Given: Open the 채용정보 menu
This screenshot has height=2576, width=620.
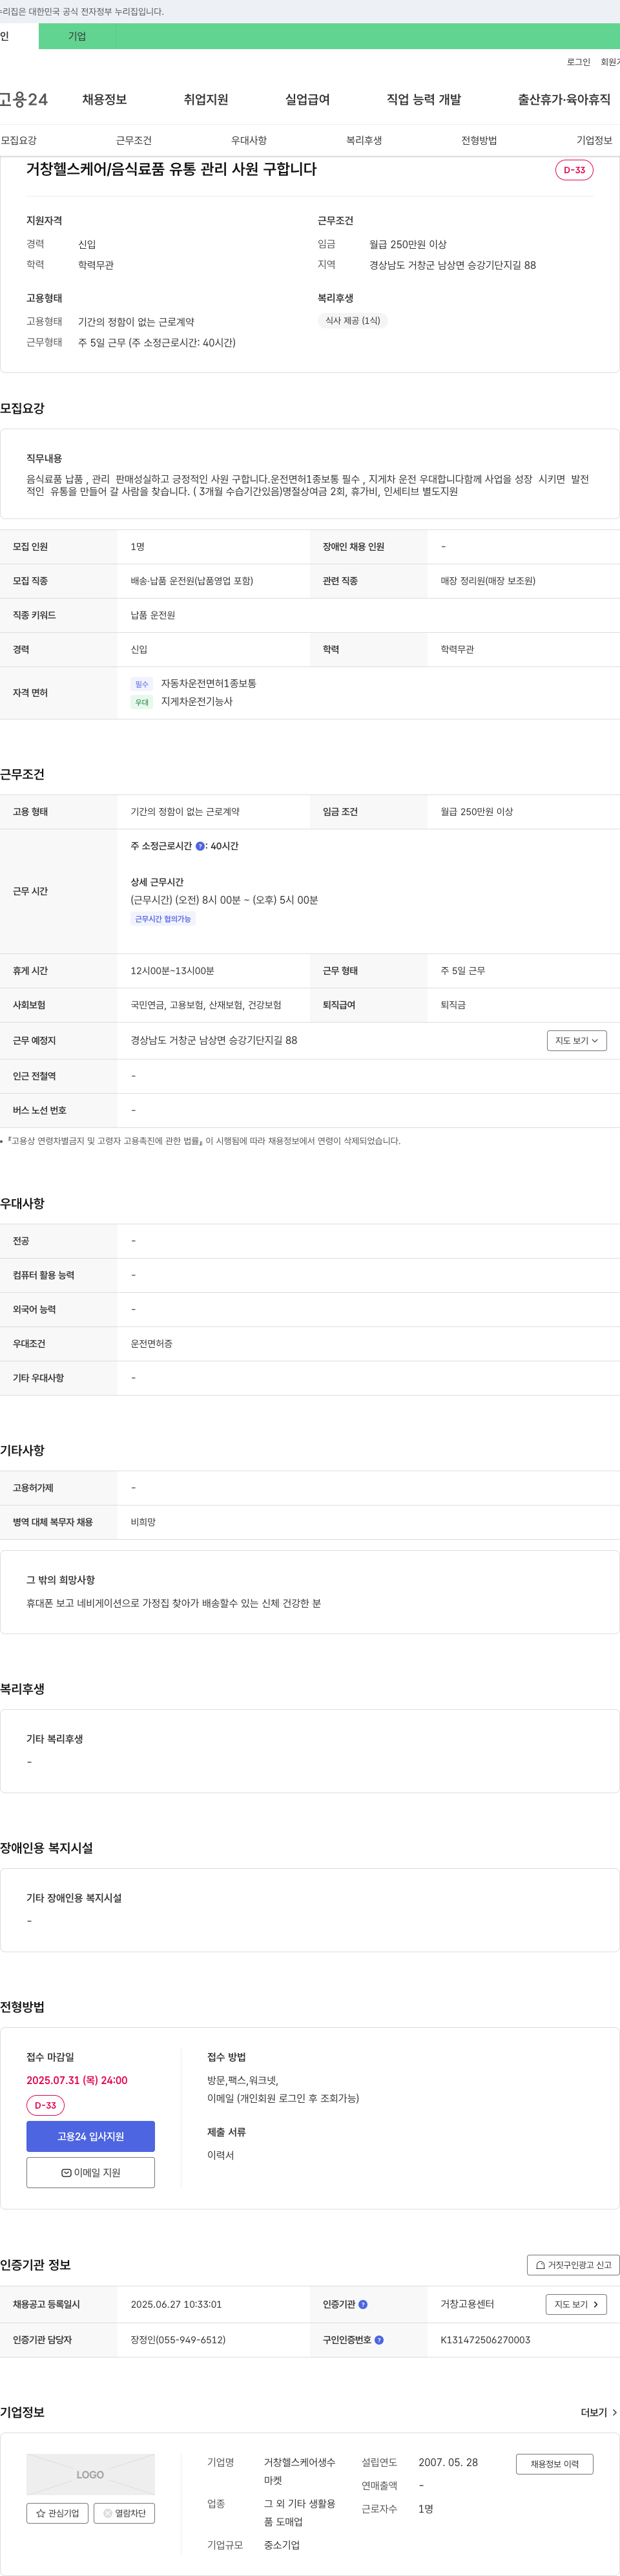Looking at the screenshot, I should pyautogui.click(x=104, y=99).
